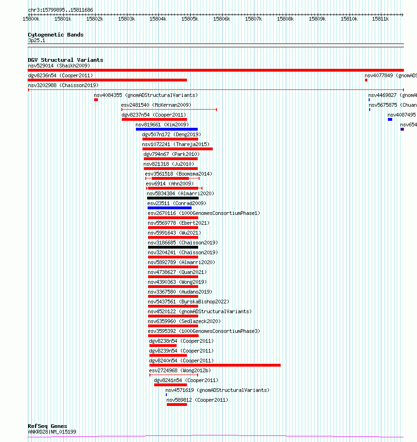Click nsv1072241 (Thareja2015) label
417x442 pixels.
point(176,144)
